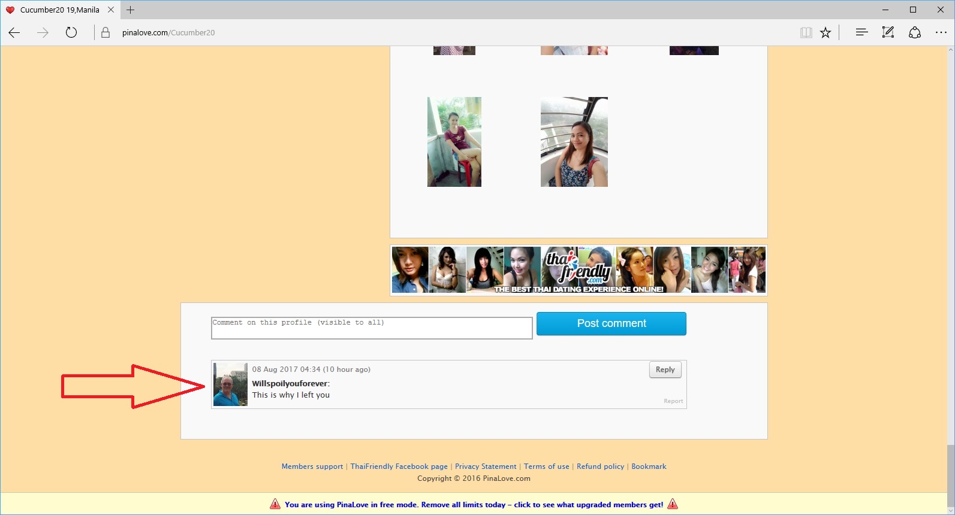Viewport: 955px width, 515px height.
Task: Open photo of woman in floral dress
Action: coord(574,142)
